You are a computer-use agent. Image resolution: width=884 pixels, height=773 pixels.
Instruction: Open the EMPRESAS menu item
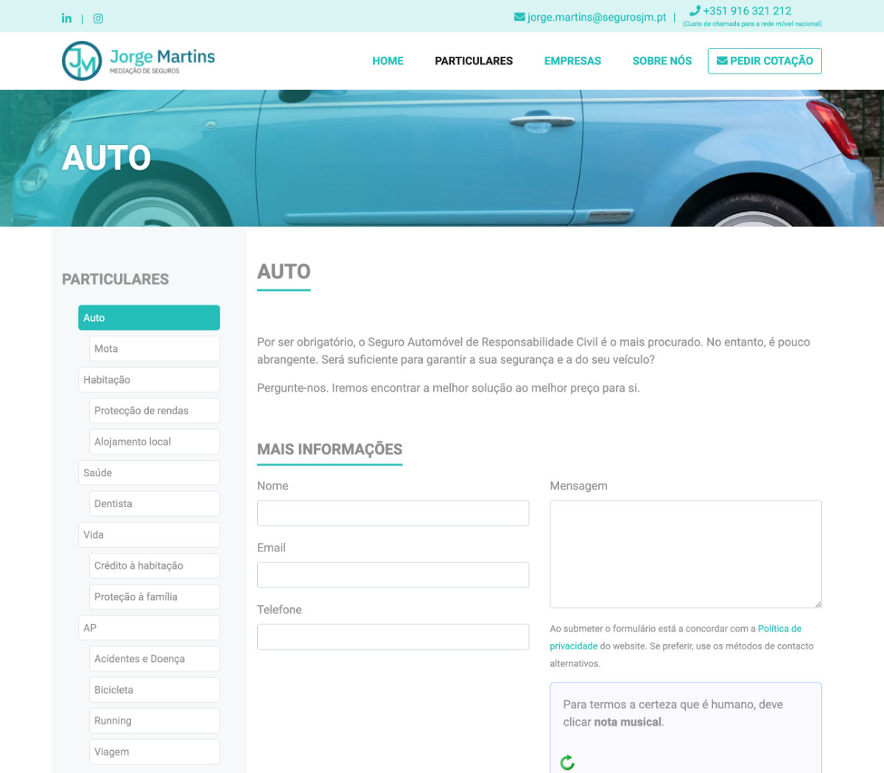pyautogui.click(x=572, y=61)
